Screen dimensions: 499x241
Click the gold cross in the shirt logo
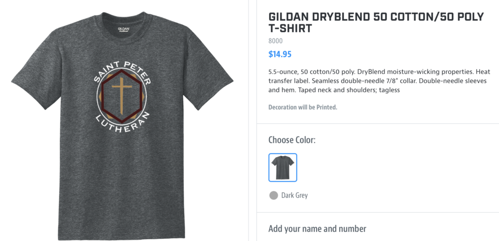point(121,95)
